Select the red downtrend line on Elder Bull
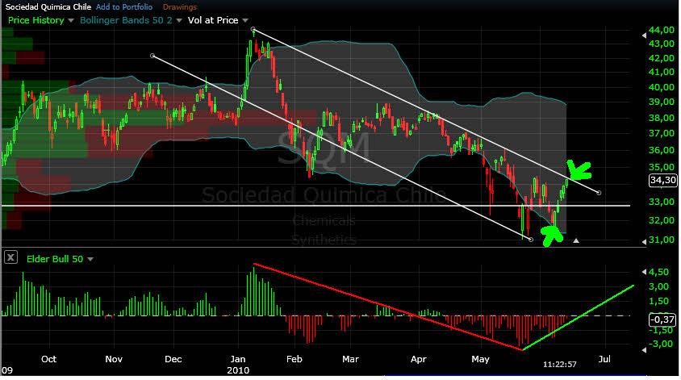681x380 pixels. click(x=388, y=306)
